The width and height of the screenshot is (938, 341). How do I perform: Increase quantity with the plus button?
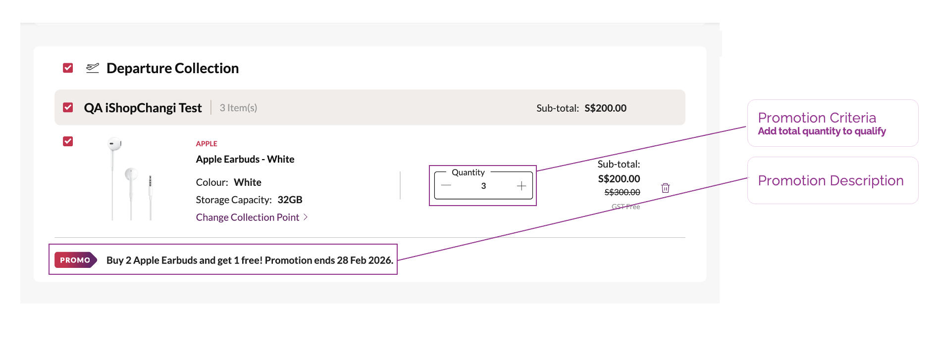(x=521, y=186)
